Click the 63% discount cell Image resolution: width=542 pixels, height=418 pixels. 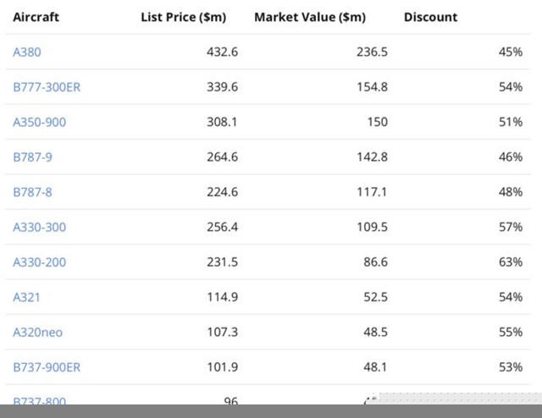511,262
